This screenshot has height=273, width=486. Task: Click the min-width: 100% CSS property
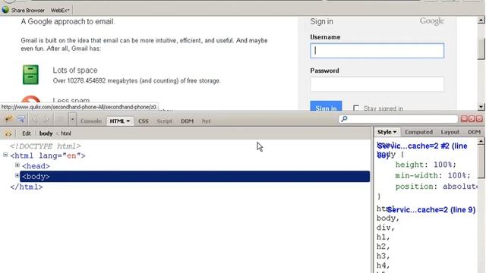433,175
